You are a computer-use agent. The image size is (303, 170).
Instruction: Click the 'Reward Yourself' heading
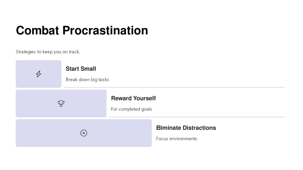[133, 98]
